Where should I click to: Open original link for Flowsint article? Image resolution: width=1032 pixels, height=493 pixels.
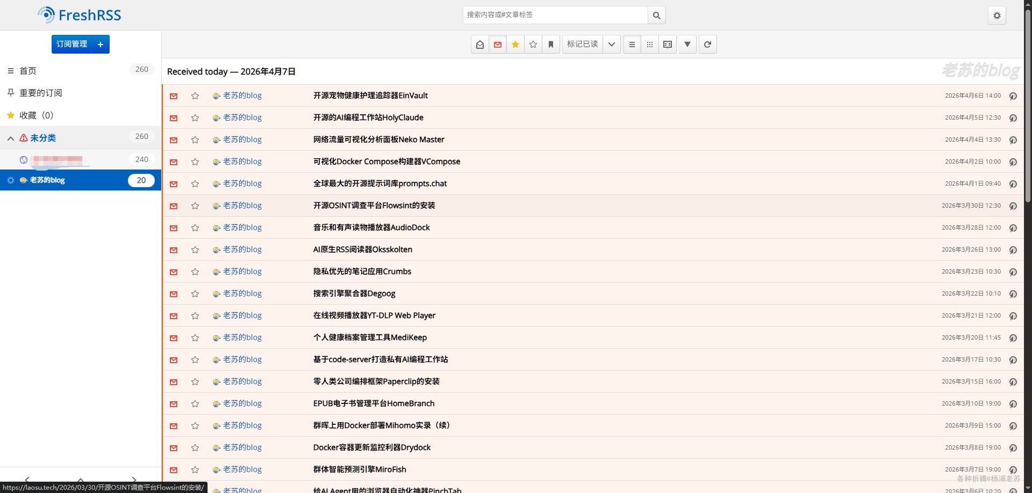click(x=1013, y=206)
